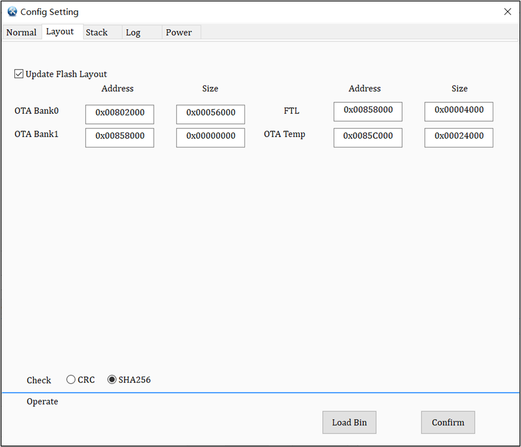Click the Config Setting application icon
The width and height of the screenshot is (521, 447).
[x=12, y=11]
